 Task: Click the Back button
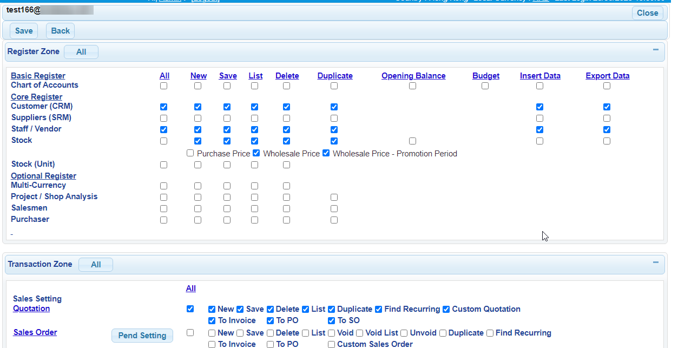[60, 31]
